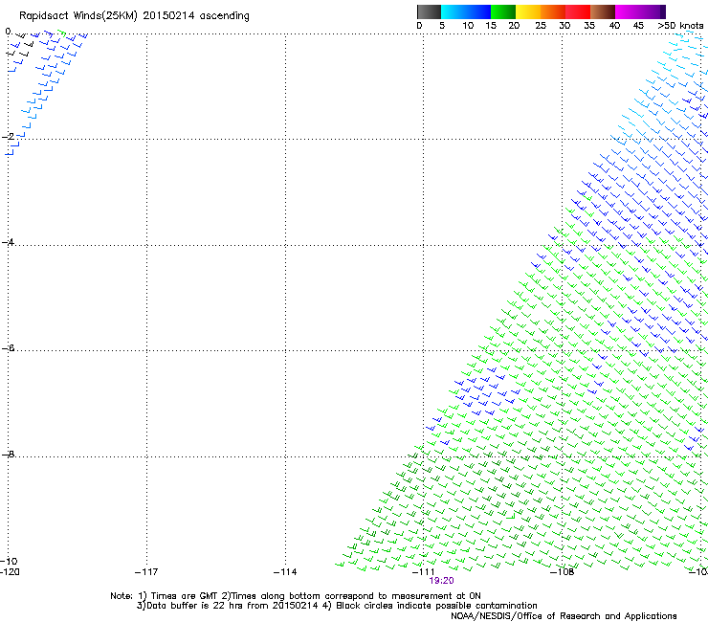Click the orange 25-30 knots legend swatch
Image resolution: width=708 pixels, height=622 pixels.
(x=553, y=11)
